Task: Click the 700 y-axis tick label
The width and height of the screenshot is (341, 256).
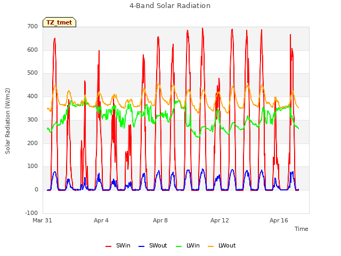Action: pos(33,26)
